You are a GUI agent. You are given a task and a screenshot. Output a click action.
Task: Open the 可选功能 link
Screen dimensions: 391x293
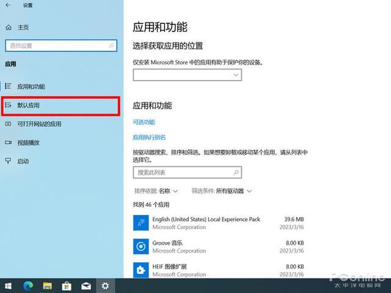tap(144, 122)
